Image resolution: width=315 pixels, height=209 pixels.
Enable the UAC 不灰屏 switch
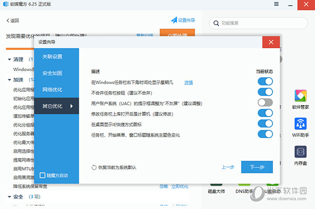pyautogui.click(x=265, y=102)
